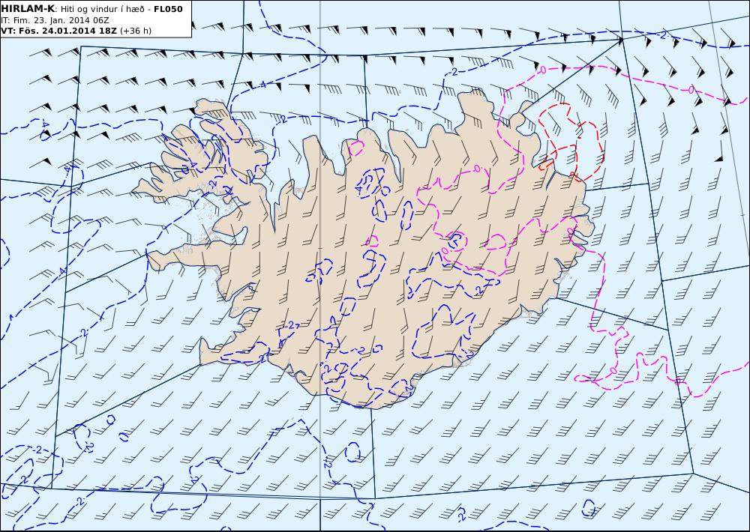The image size is (750, 532).
Task: Click the "(+36 h)" forecast offset text
Action: coord(135,31)
